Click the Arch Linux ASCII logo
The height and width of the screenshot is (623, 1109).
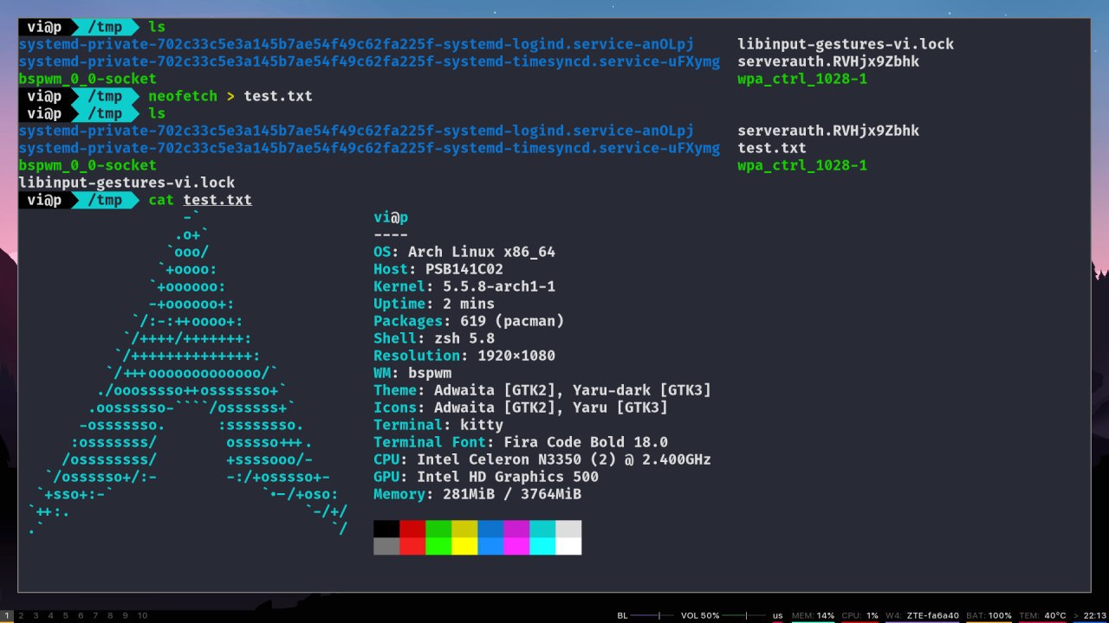(187, 373)
